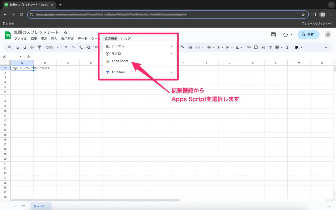Open the zoom 100% dropdown
This screenshot has height=210, width=336.
point(52,47)
